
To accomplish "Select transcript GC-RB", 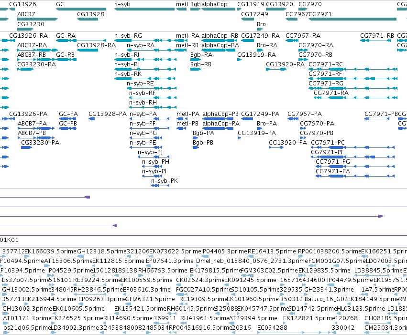I will [x=65, y=55].
